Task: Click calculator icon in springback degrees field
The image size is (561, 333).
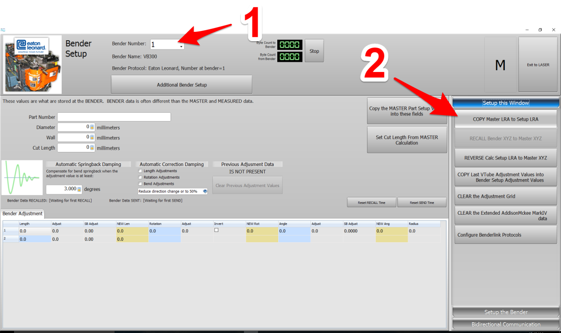Action: pos(79,189)
